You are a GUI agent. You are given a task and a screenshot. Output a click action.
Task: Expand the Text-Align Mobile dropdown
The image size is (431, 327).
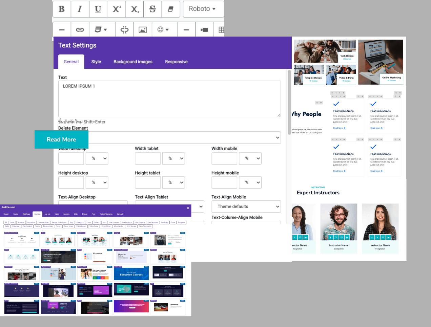click(x=246, y=206)
